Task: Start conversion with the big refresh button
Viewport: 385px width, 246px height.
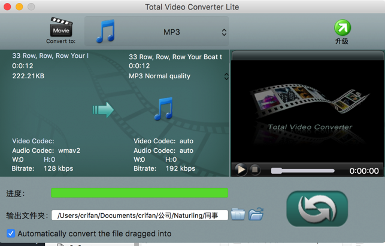Action: 317,208
